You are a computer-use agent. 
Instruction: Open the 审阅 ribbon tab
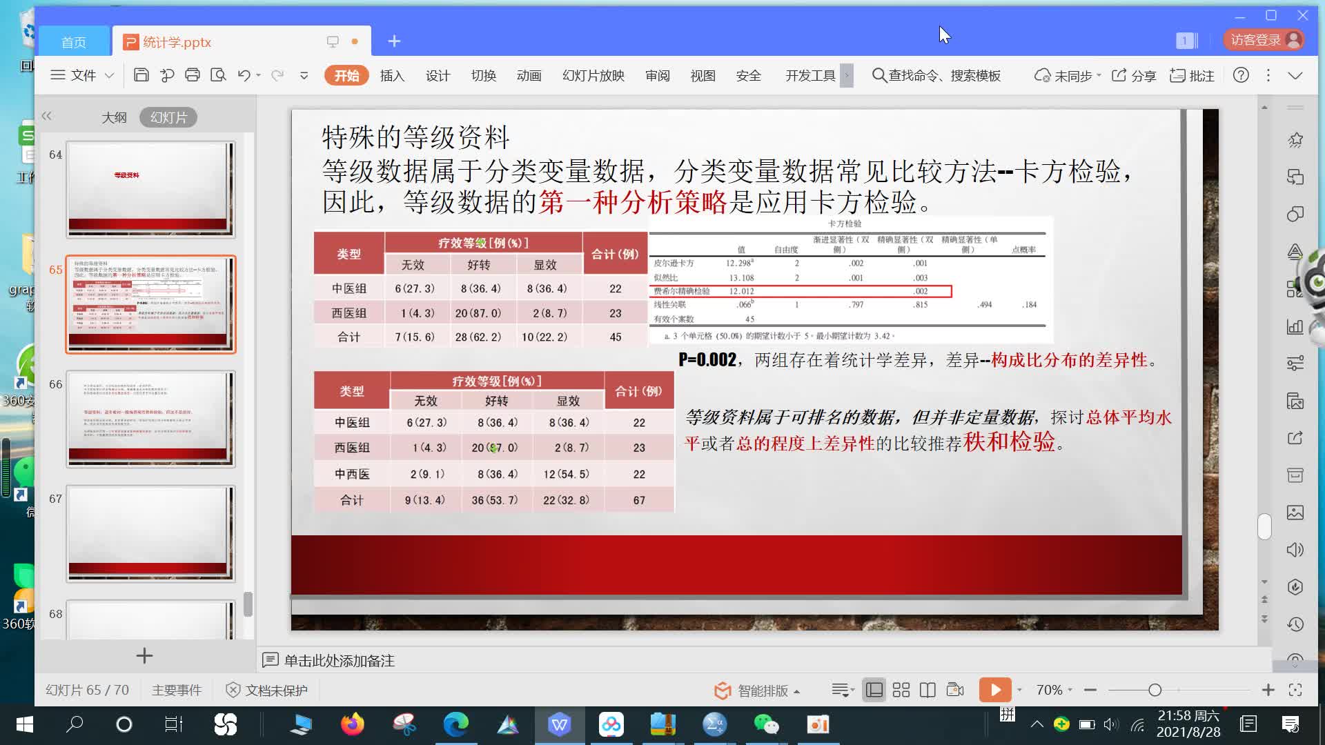coord(657,76)
